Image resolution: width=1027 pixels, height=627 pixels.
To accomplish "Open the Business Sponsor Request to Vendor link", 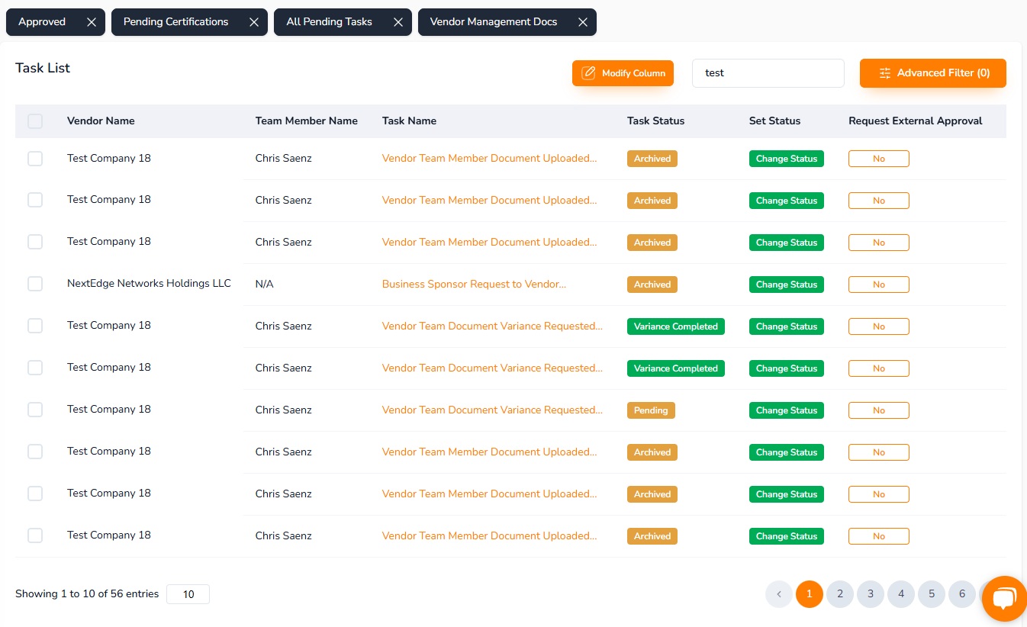I will [x=474, y=284].
